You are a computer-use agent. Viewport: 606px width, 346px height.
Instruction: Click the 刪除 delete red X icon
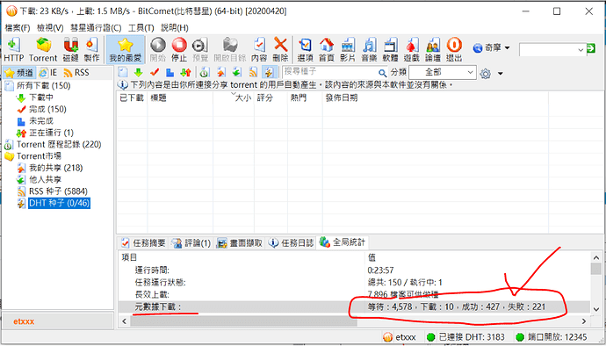tap(280, 50)
